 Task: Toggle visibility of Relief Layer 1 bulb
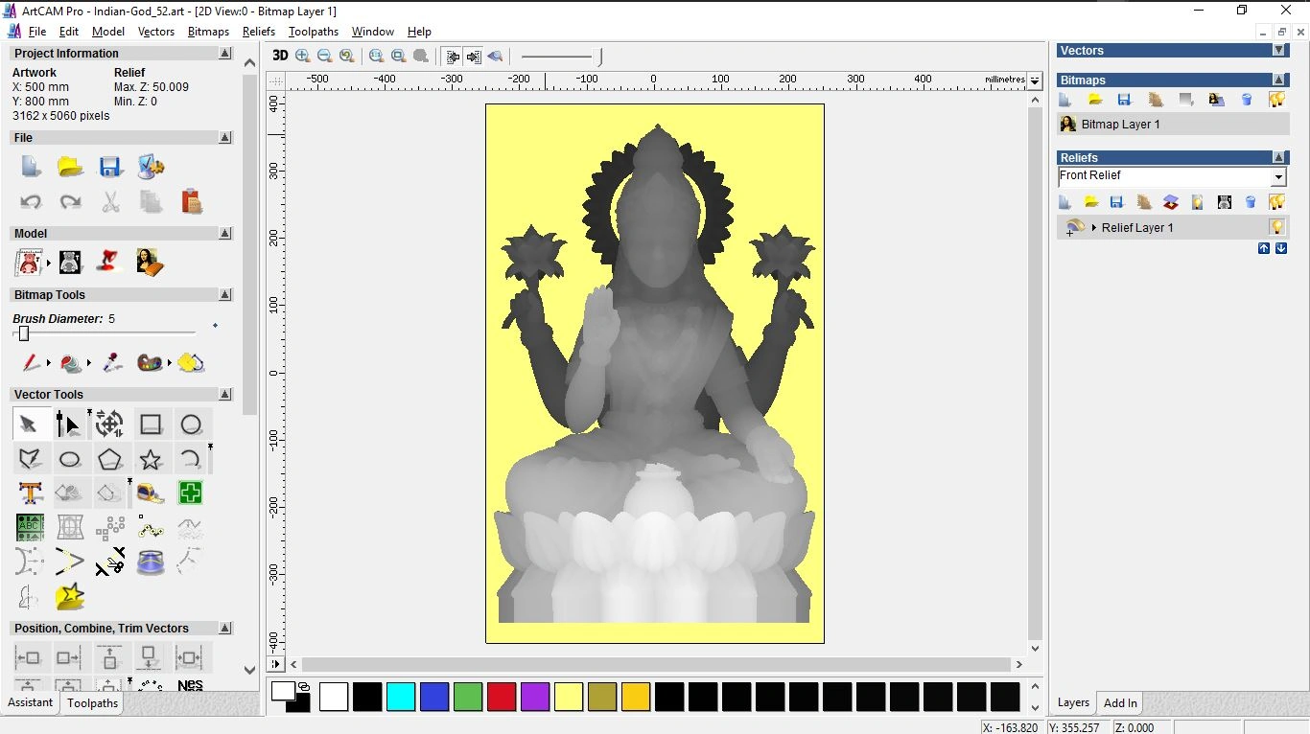point(1277,226)
